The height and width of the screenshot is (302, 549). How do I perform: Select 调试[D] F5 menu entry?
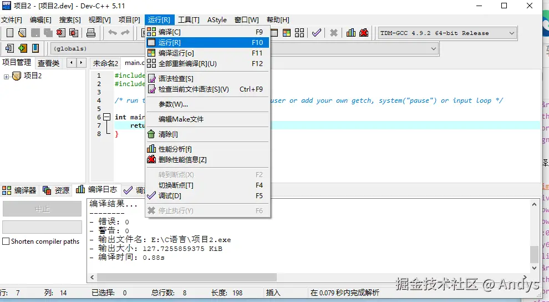click(208, 195)
